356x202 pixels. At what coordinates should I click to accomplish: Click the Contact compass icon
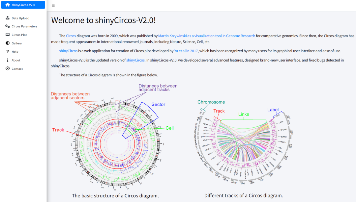point(8,68)
